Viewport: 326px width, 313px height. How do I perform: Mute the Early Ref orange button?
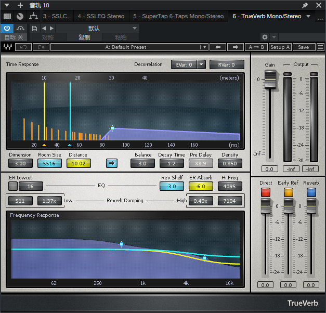289,192
